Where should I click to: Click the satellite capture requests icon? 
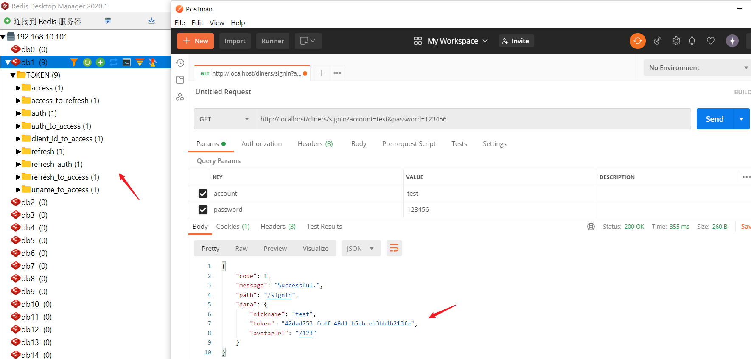(658, 41)
